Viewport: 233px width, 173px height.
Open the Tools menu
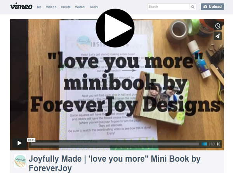[94, 7]
